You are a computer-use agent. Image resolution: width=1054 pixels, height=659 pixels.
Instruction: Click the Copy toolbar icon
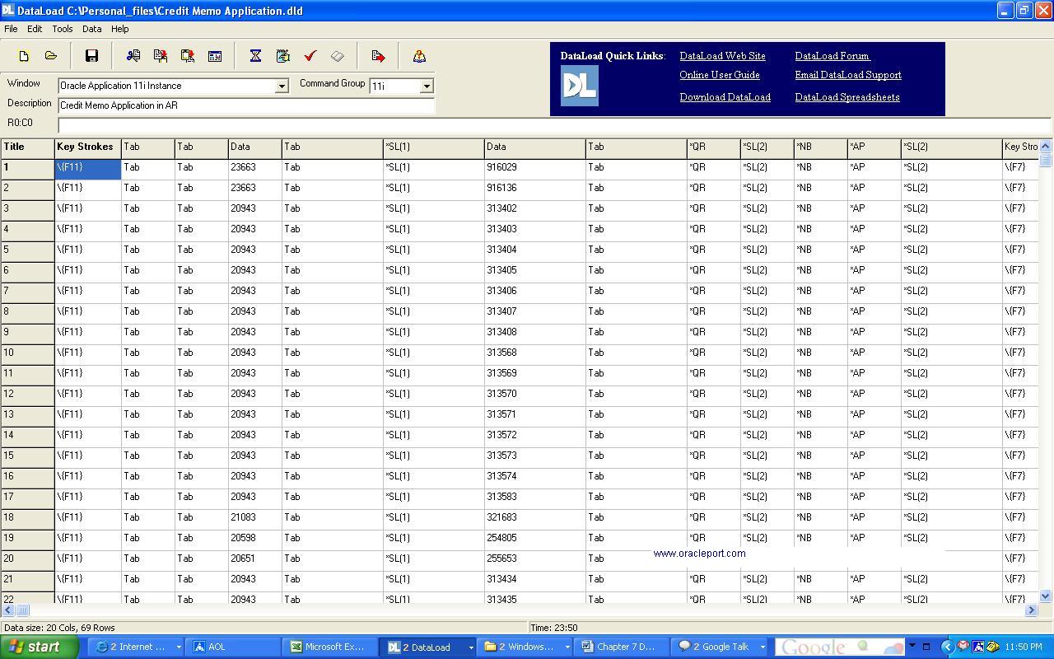point(159,55)
